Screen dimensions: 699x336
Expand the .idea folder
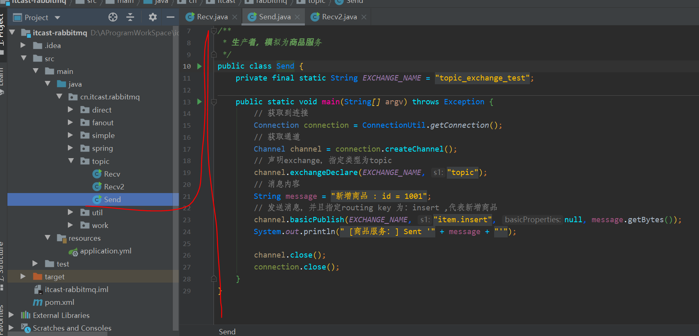pos(23,45)
